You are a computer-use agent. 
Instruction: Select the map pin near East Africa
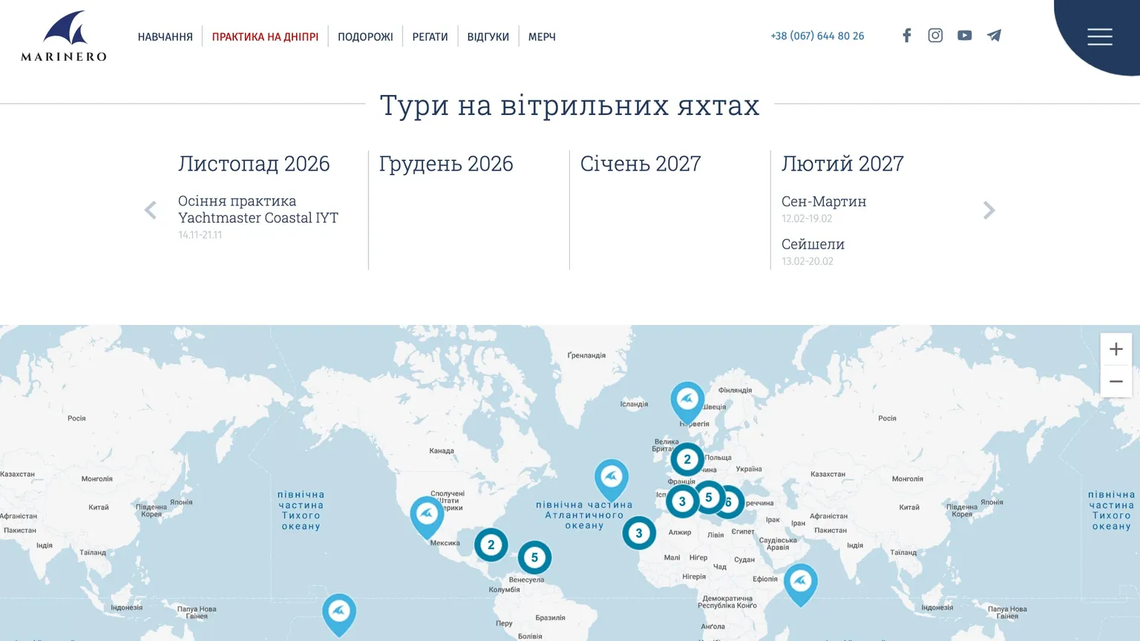click(801, 585)
